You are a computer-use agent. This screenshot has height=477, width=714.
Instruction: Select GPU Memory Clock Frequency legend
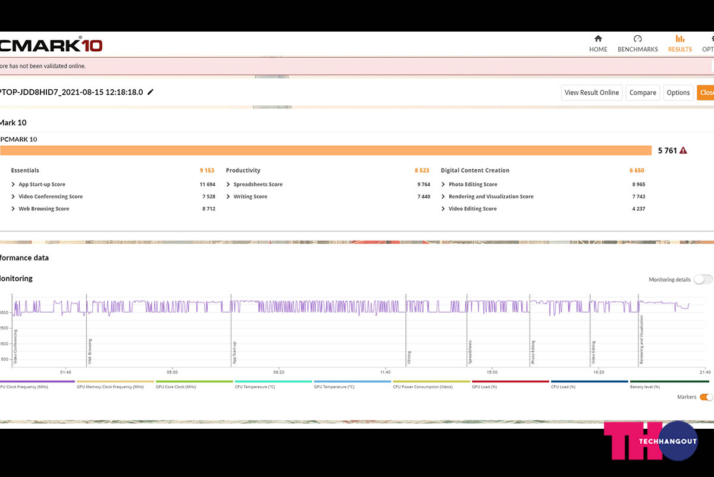115,384
